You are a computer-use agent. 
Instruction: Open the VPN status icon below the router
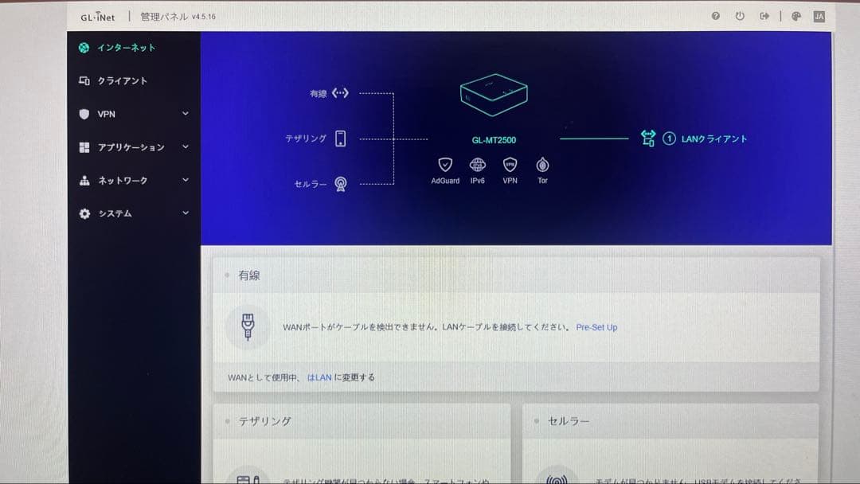pyautogui.click(x=509, y=166)
